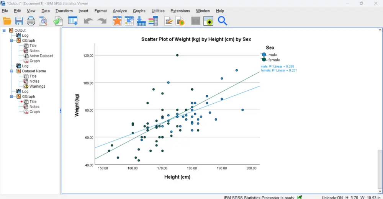Collapse the GGraph node with the red-arrow Title
Image resolution: width=383 pixels, height=199 pixels.
(11, 96)
